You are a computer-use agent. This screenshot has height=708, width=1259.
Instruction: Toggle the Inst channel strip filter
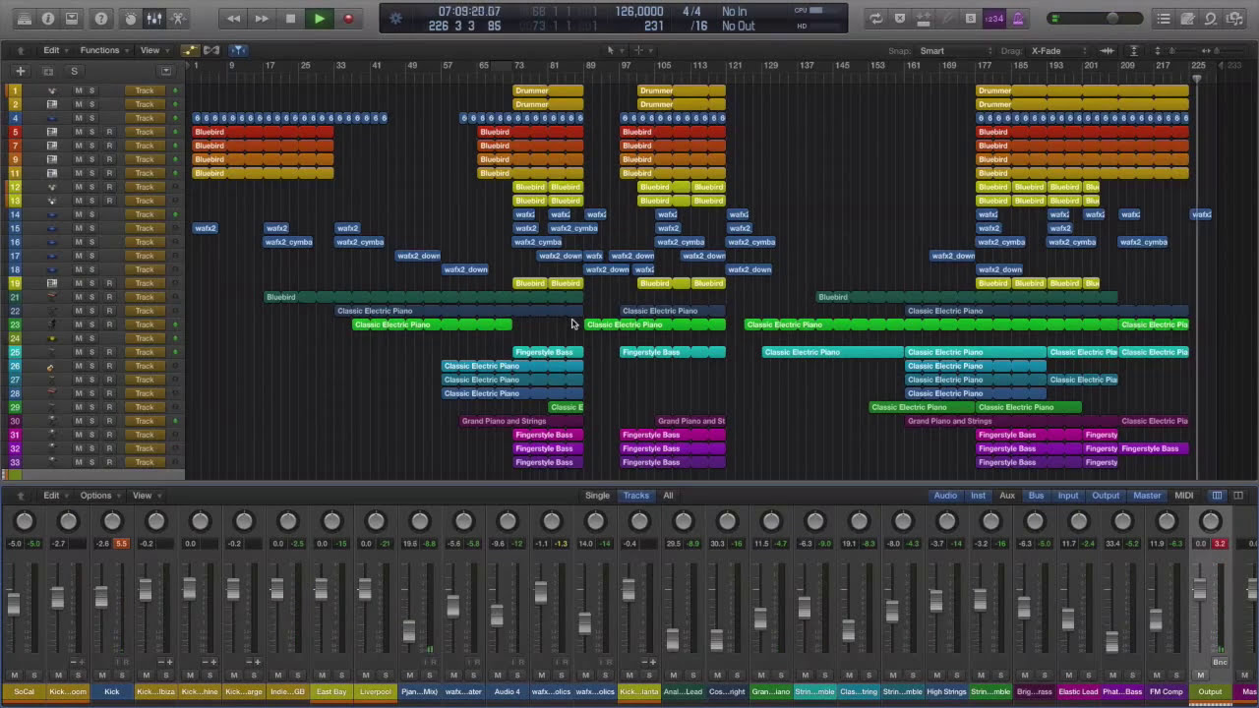(978, 496)
